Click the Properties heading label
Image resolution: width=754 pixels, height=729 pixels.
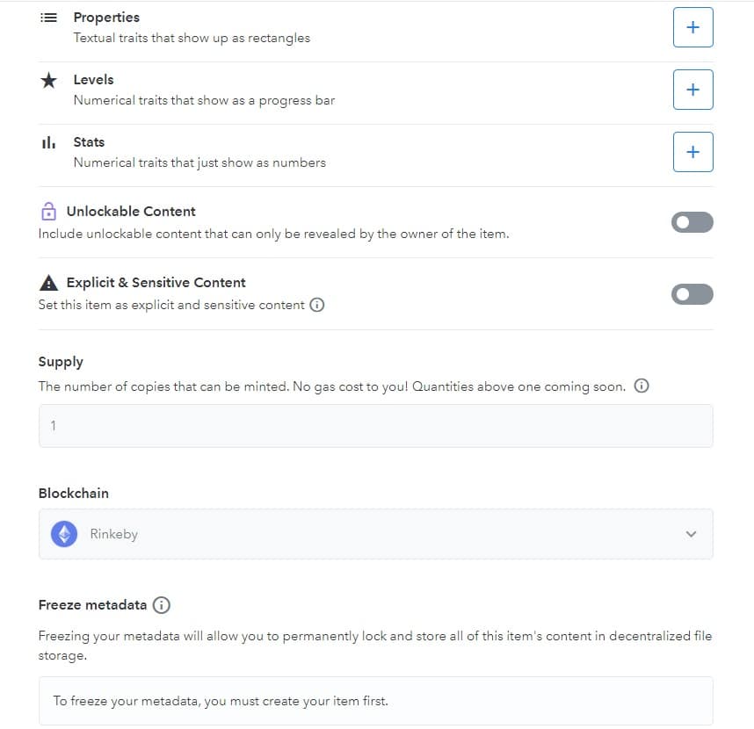[x=106, y=18]
